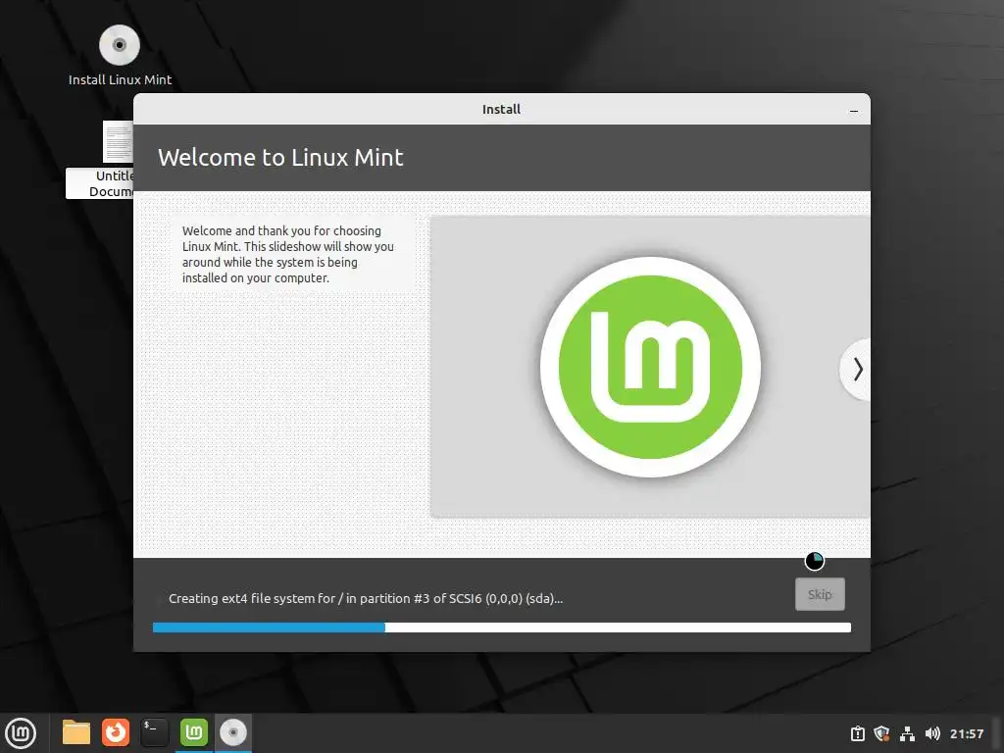Open the network connections tray icon
1004x753 pixels.
coord(907,733)
